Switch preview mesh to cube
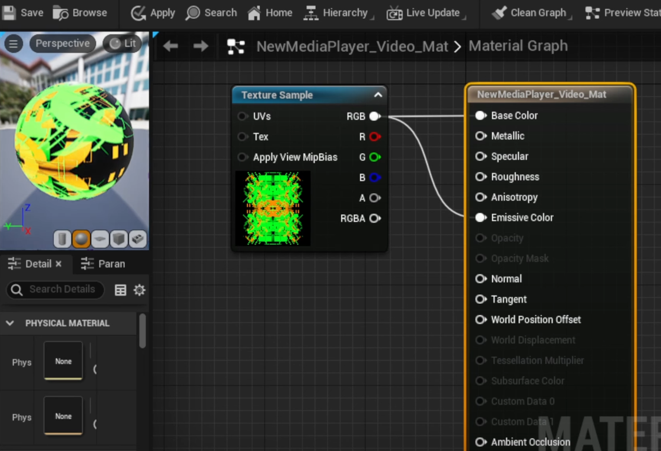The height and width of the screenshot is (451, 661). pyautogui.click(x=118, y=238)
